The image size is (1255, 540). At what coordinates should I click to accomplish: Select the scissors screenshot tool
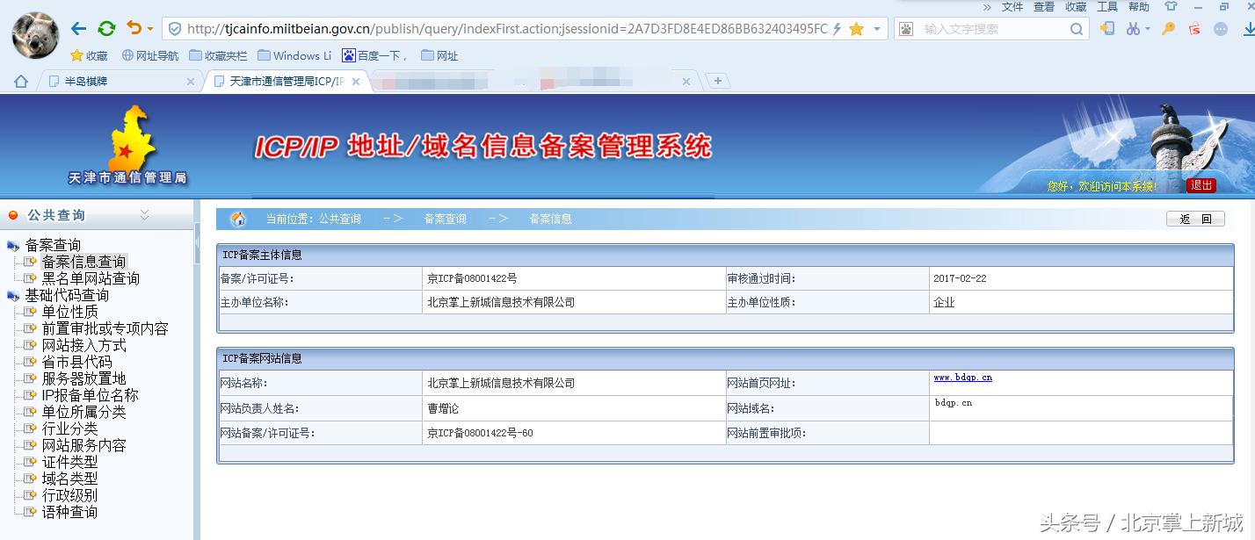1133,29
